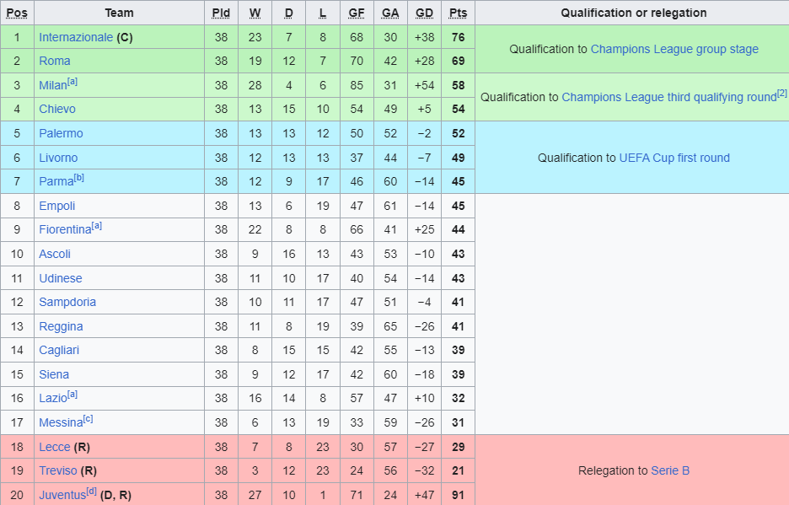Click the Pld column header abbreviation
Screen dimensions: 789x505
(x=221, y=13)
